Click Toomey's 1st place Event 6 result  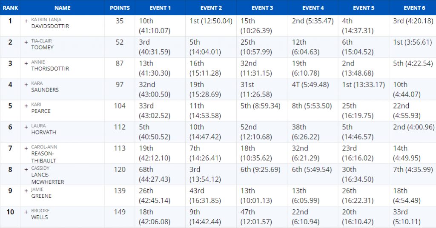[x=412, y=42]
